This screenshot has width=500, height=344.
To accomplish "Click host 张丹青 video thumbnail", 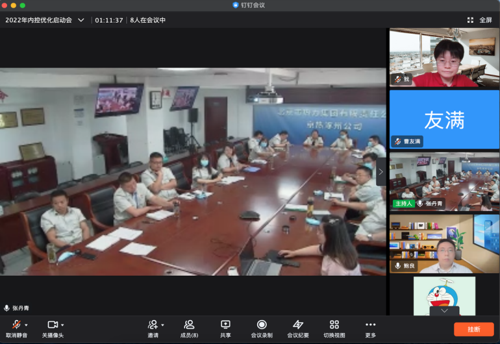I will (x=444, y=181).
